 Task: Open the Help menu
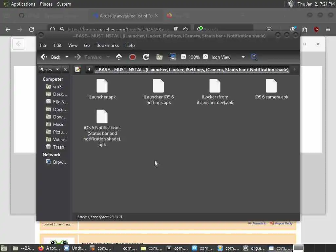[x=130, y=45]
